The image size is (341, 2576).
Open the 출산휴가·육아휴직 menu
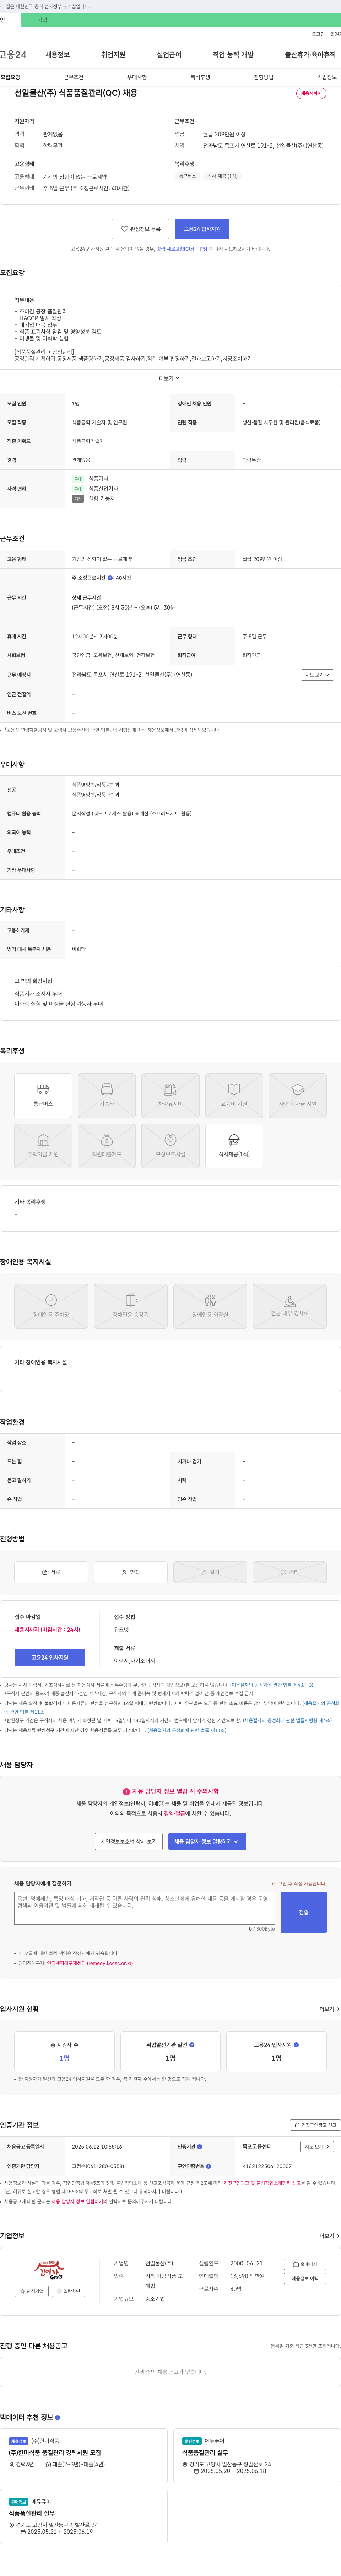(x=310, y=55)
